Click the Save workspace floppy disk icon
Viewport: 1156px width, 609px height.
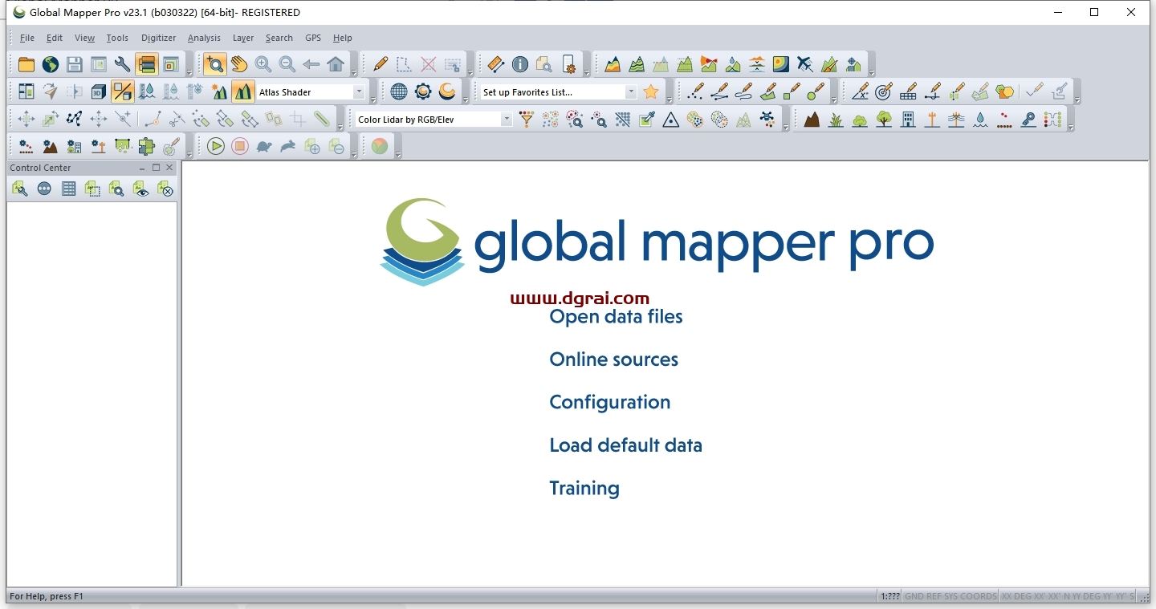coord(75,65)
